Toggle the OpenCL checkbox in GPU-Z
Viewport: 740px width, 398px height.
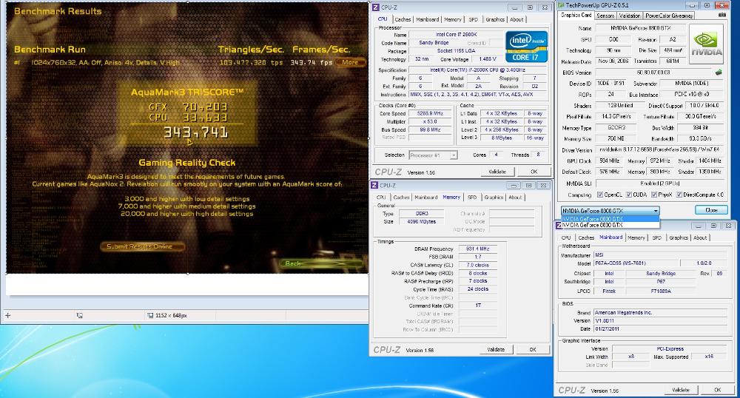coord(600,195)
